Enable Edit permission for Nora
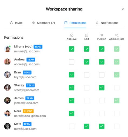 pyautogui.click(x=87, y=113)
